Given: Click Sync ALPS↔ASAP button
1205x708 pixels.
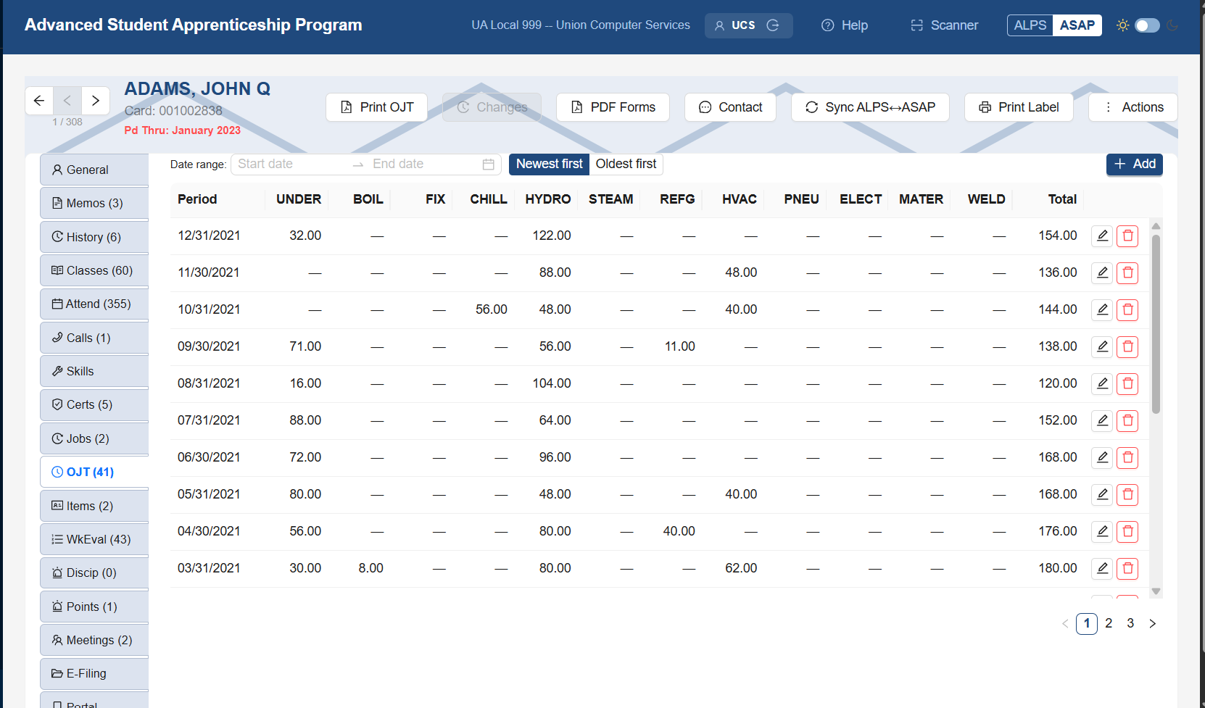Looking at the screenshot, I should pos(870,107).
